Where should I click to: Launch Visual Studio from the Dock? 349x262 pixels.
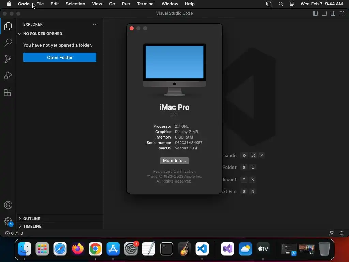pyautogui.click(x=228, y=249)
